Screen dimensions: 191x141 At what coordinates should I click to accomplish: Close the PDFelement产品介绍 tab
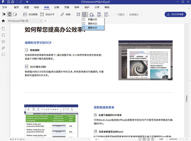41,21
